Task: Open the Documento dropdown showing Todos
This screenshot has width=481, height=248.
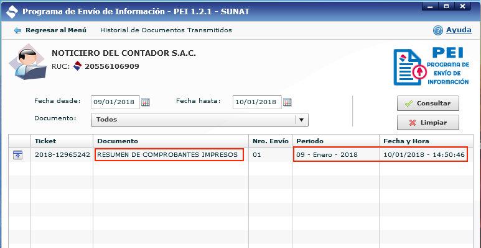Action: (x=200, y=120)
